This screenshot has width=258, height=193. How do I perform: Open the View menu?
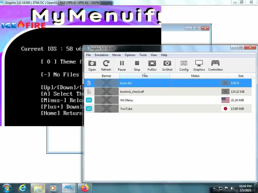pyautogui.click(x=154, y=55)
